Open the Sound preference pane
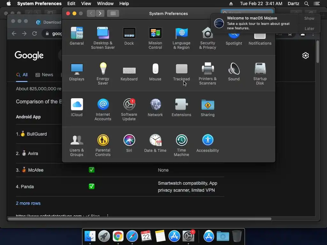Image resolution: width=327 pixels, height=245 pixels. 234,72
